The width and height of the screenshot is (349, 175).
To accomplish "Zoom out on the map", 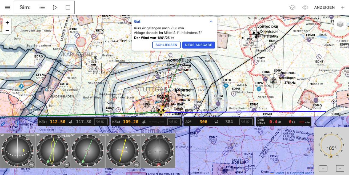I will point(7,30).
